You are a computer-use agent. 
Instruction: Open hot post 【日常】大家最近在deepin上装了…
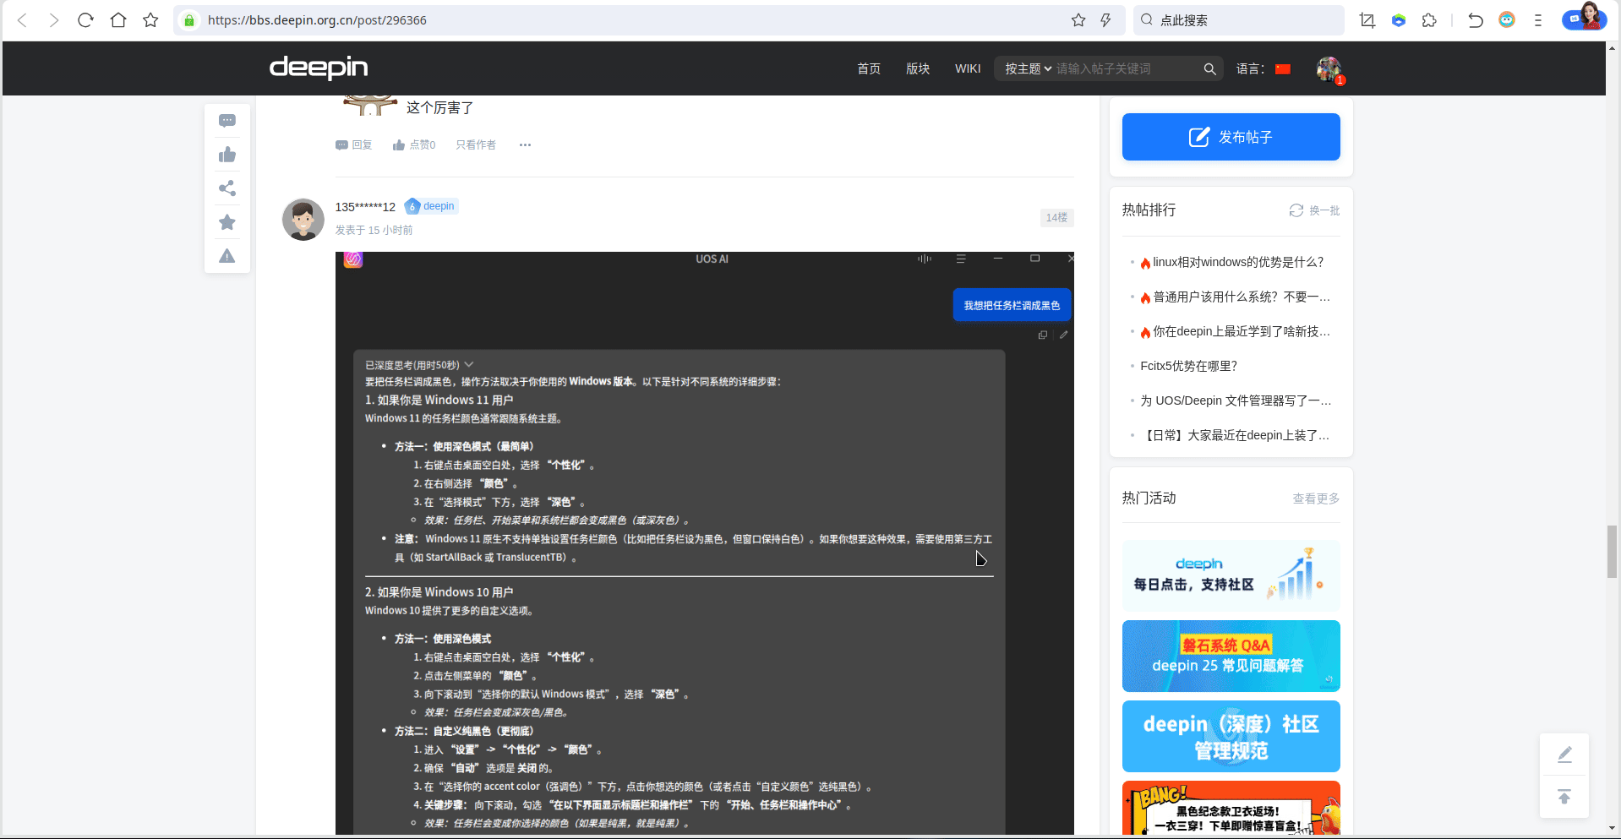(x=1236, y=436)
